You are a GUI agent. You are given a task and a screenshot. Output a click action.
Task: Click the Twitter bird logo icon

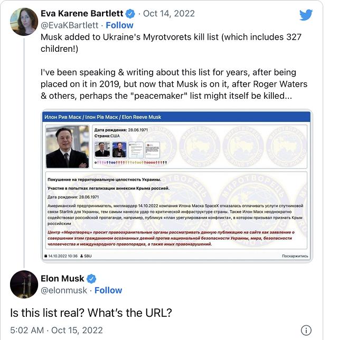pos(306,15)
